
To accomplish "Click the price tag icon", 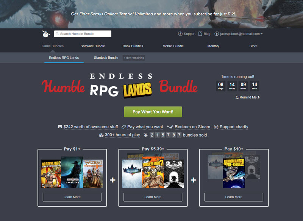I will pyautogui.click(x=124, y=127).
